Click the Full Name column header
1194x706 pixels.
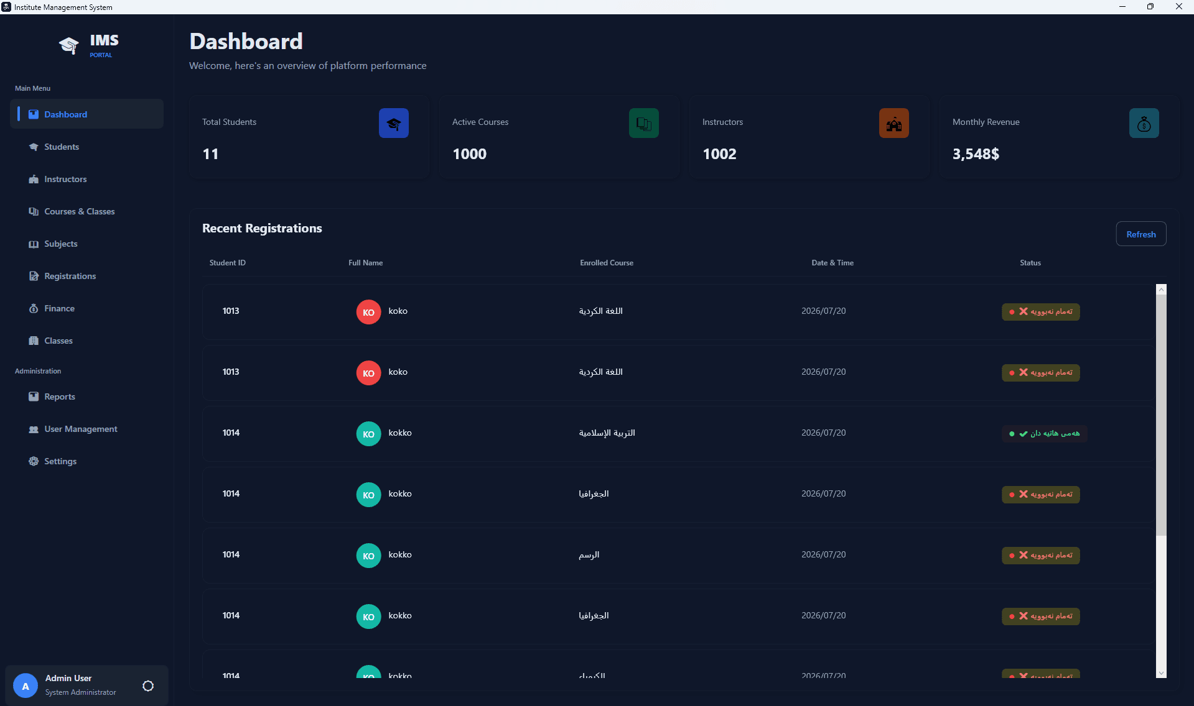click(366, 263)
